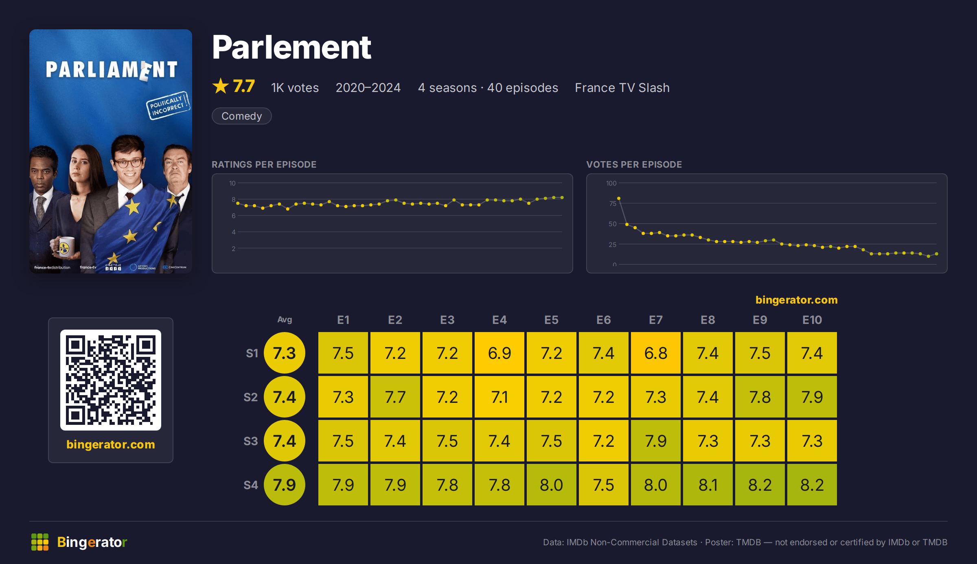Open bingerator.com link under QR code
Screen dimensions: 977x564
click(111, 444)
